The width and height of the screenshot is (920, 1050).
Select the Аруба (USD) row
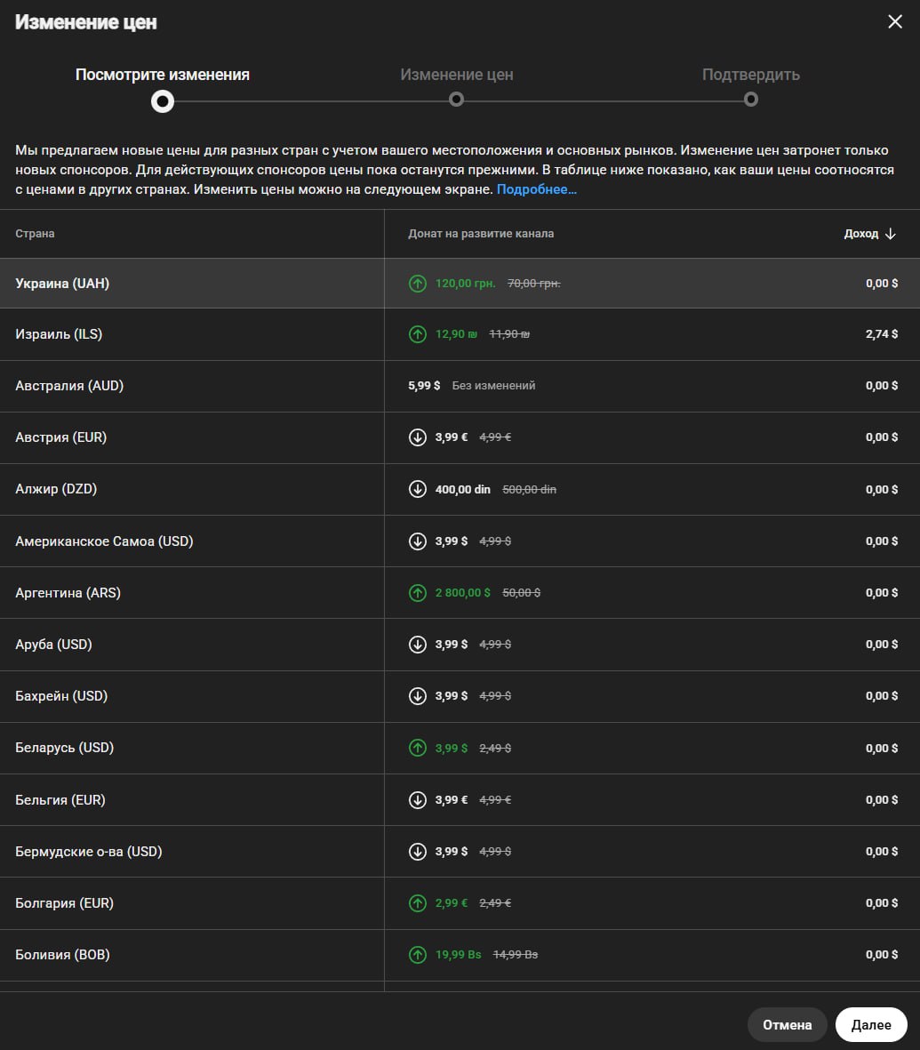460,645
